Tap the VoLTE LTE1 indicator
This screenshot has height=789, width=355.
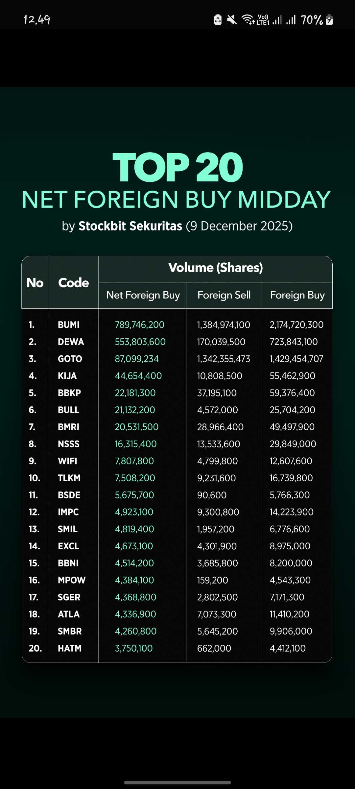click(x=263, y=20)
